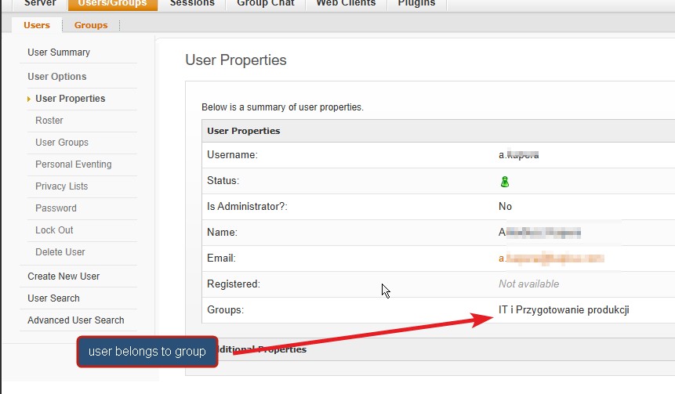Click Lock Out in sidebar
Screen dimensions: 675x394
(54, 230)
